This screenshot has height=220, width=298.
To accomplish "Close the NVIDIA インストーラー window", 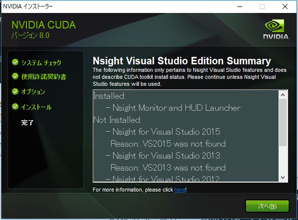I will [285, 6].
